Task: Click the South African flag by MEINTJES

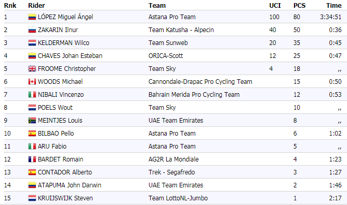Action: [x=32, y=121]
